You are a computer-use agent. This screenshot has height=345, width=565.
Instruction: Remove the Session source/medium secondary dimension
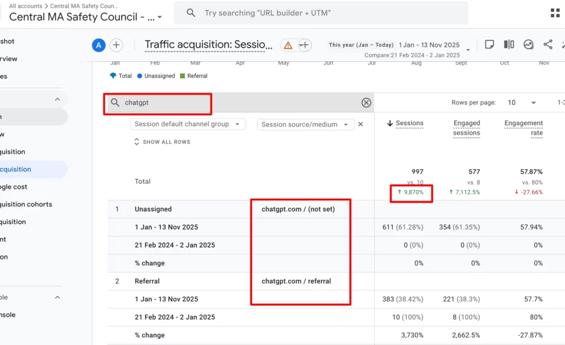360,124
